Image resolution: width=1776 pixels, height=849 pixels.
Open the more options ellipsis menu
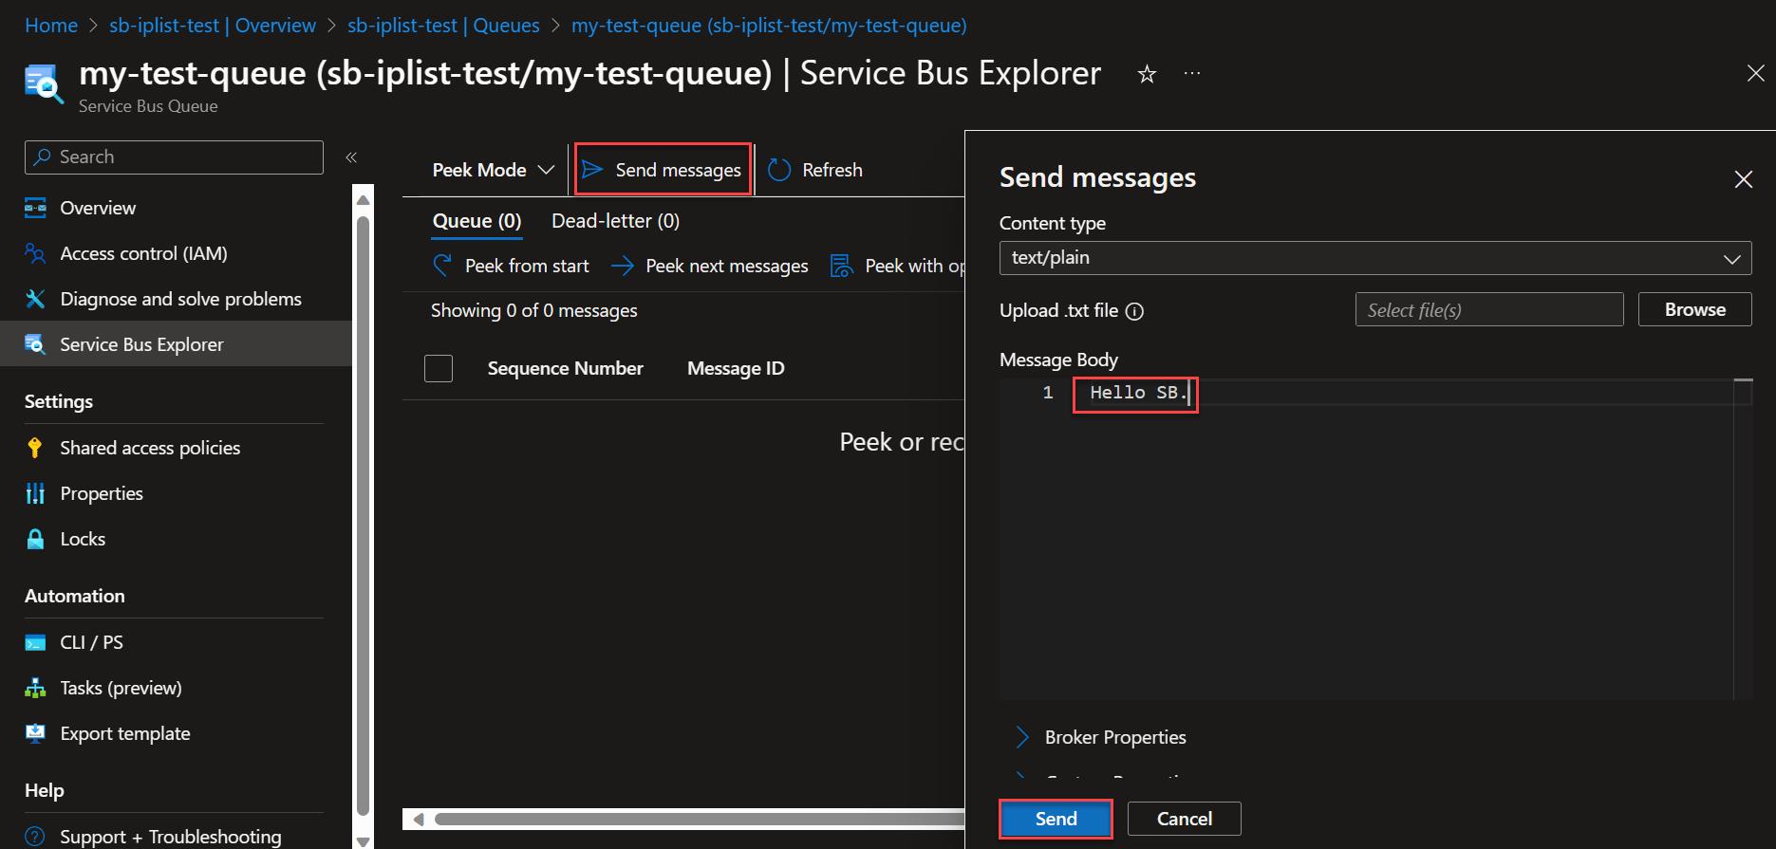[x=1192, y=74]
